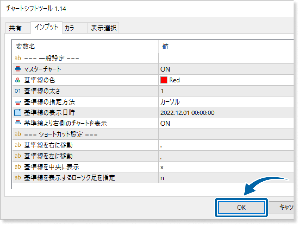Select the 基準線を中央に表示 row label

pyautogui.click(x=51, y=167)
